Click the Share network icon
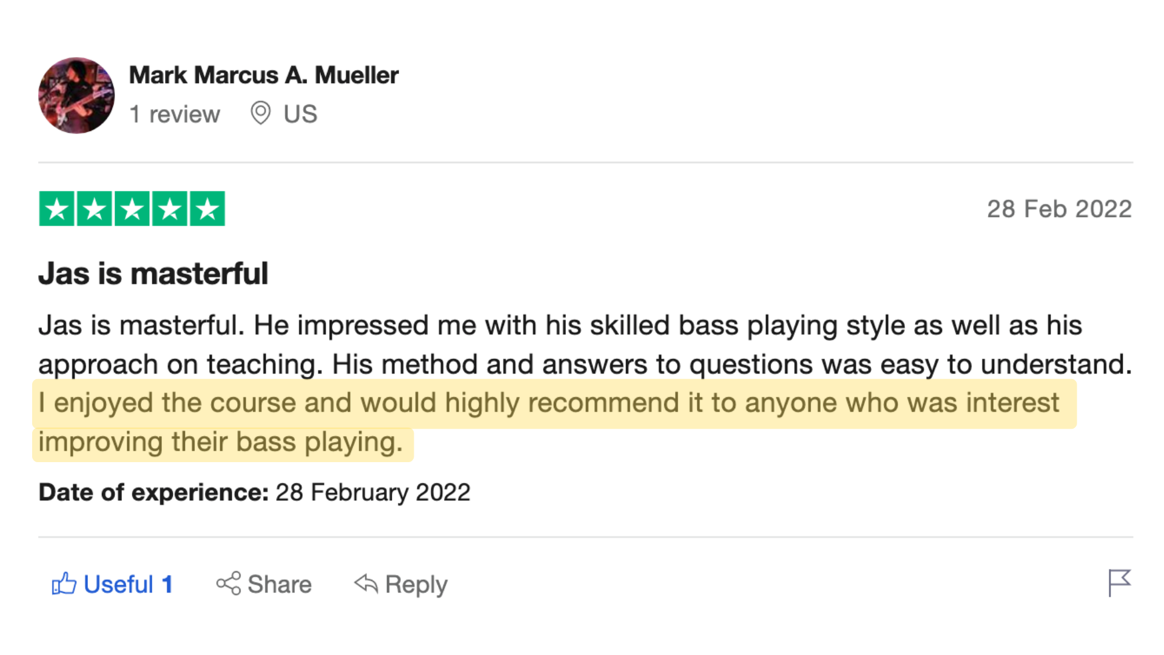Viewport: 1164px width, 655px height. click(229, 583)
